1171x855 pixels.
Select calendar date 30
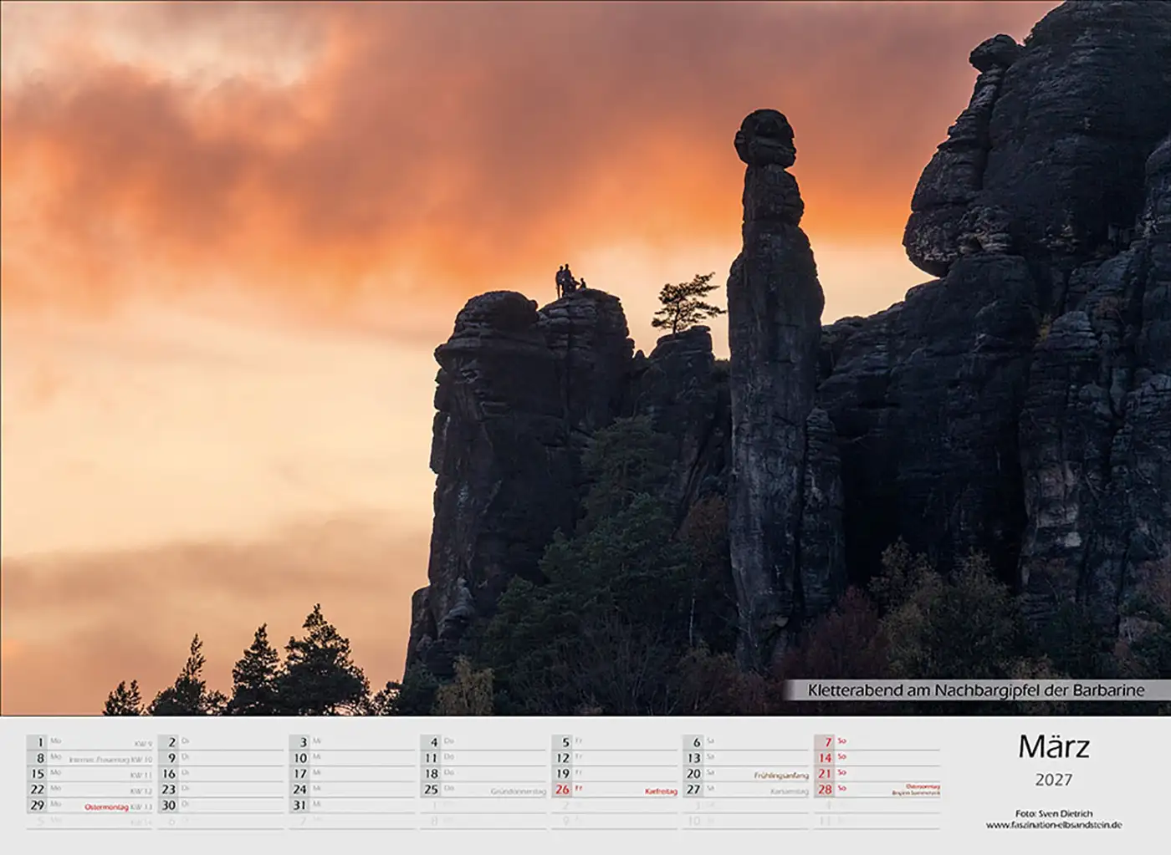pos(169,805)
